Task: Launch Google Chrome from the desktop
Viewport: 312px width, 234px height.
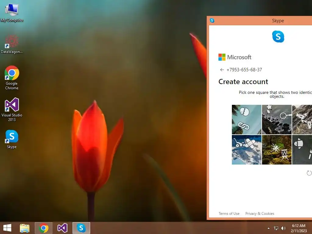Action: click(12, 78)
